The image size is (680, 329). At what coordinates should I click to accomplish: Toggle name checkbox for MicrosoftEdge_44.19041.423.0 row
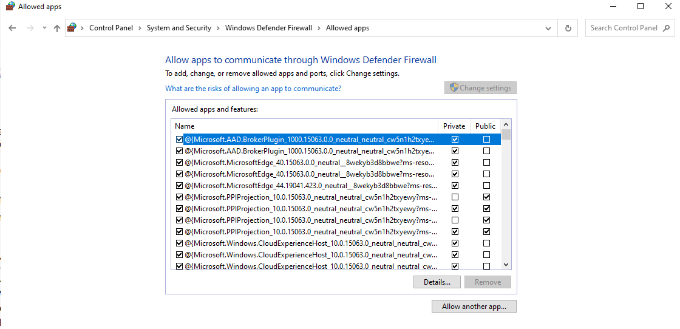click(179, 186)
